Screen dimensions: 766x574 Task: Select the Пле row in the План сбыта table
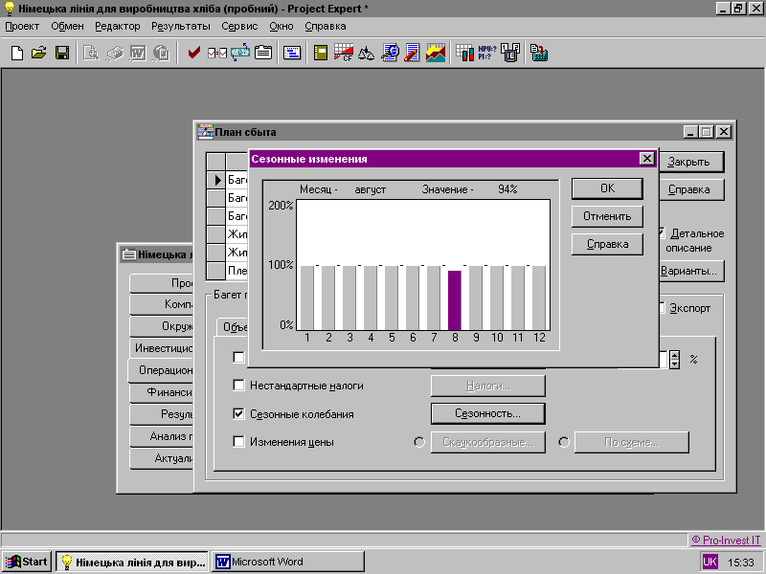(x=228, y=271)
